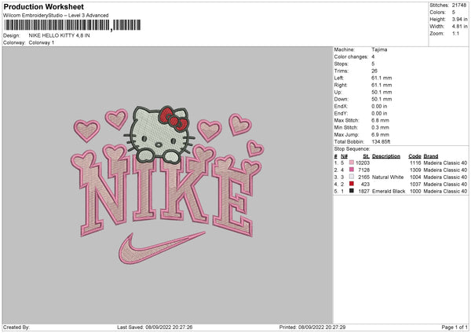Click the Description column header
This screenshot has height=333, width=471.
(x=385, y=156)
